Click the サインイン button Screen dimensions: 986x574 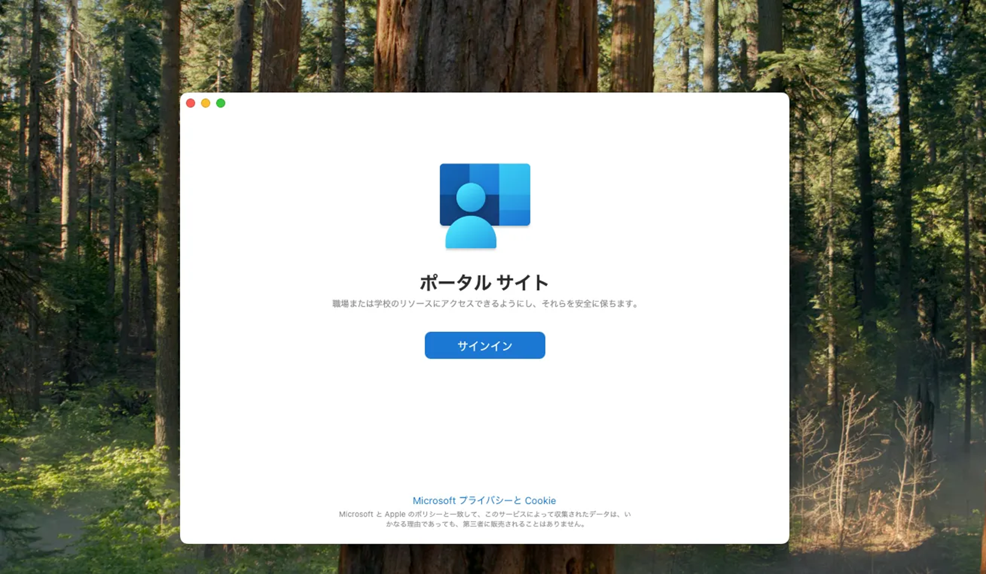(x=484, y=345)
